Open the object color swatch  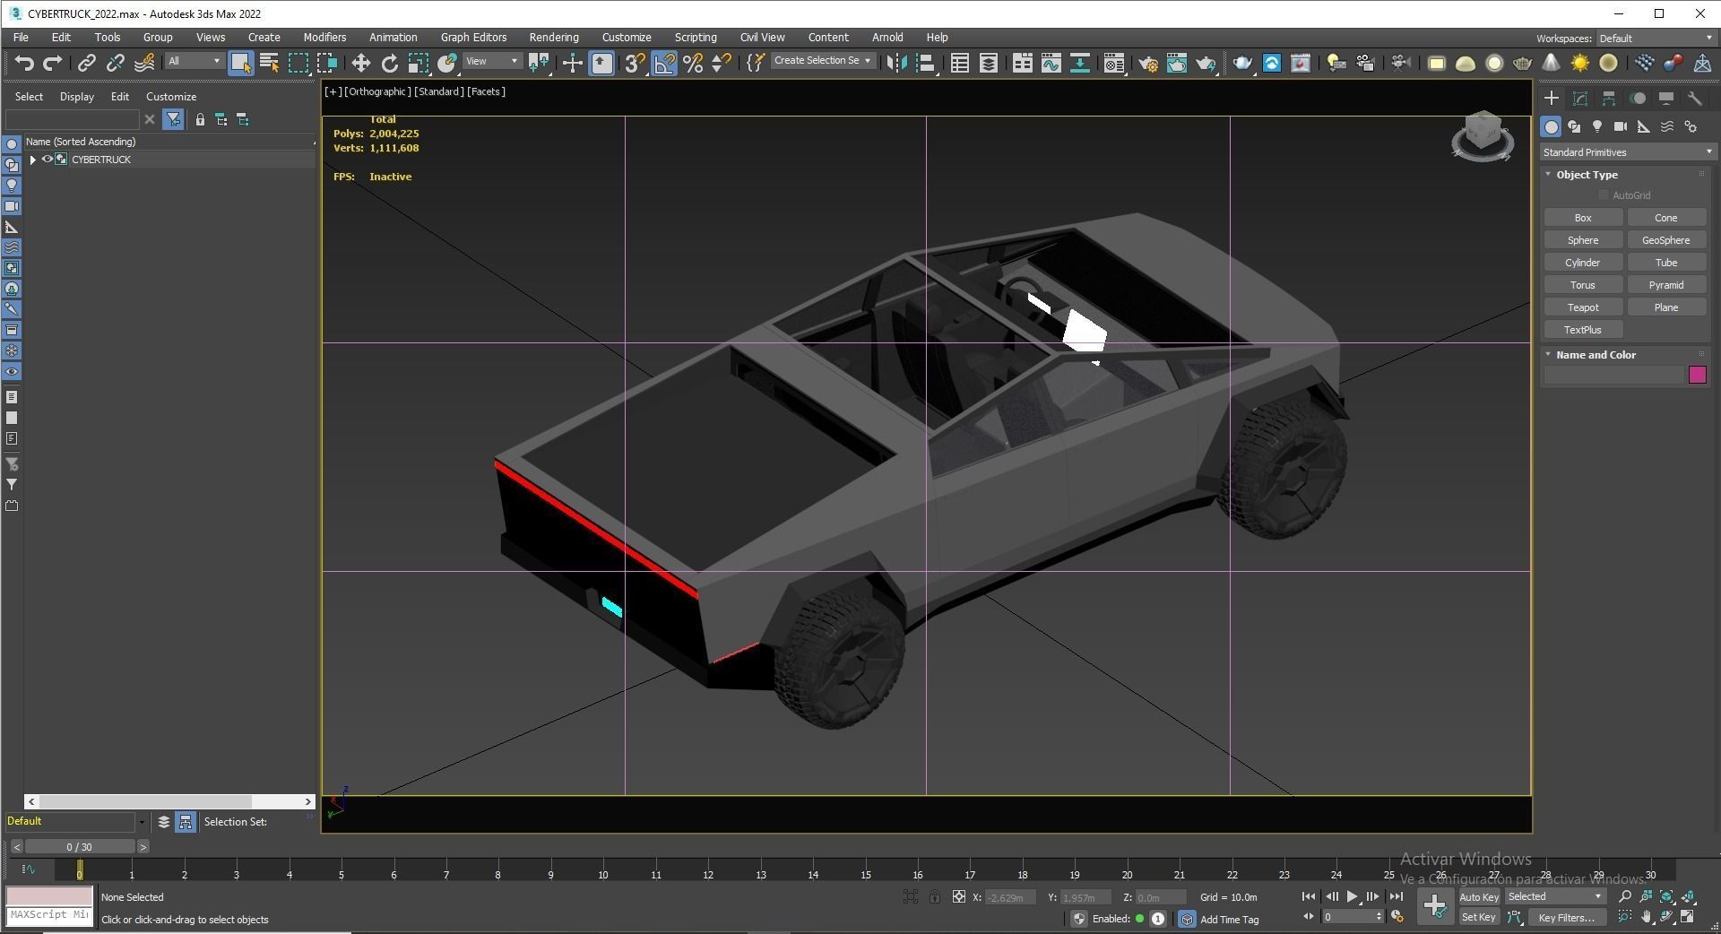point(1698,375)
